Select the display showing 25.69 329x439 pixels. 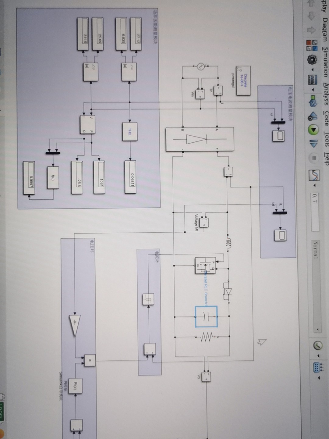click(x=97, y=34)
